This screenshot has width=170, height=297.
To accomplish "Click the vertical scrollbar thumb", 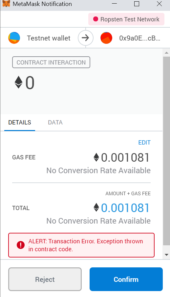I will 166,151.
